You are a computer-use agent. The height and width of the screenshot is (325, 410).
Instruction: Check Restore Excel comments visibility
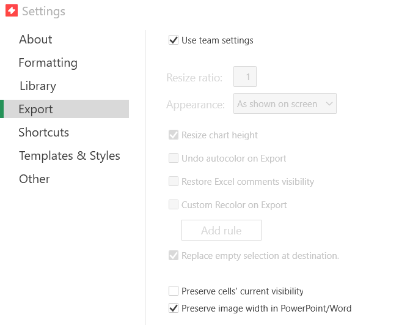pyautogui.click(x=174, y=181)
